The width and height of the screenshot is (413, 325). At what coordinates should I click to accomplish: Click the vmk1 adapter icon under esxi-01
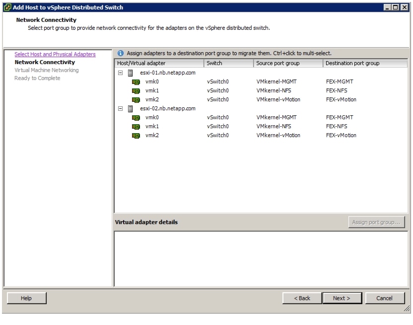click(x=136, y=91)
